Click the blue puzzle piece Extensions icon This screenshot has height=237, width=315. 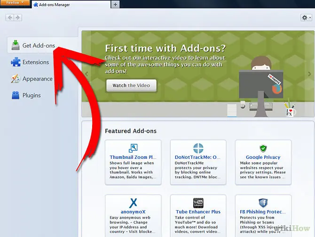pyautogui.click(x=16, y=62)
